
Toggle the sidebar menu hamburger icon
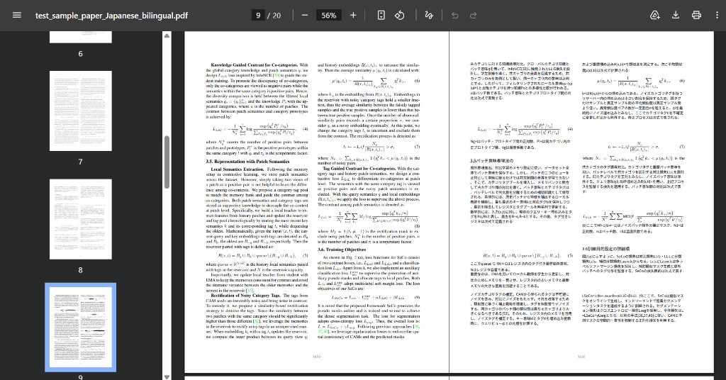tap(17, 16)
